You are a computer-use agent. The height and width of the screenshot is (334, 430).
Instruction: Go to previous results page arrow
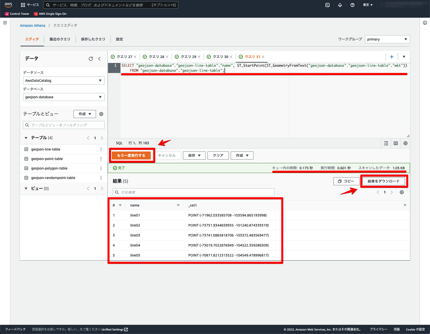click(x=378, y=192)
